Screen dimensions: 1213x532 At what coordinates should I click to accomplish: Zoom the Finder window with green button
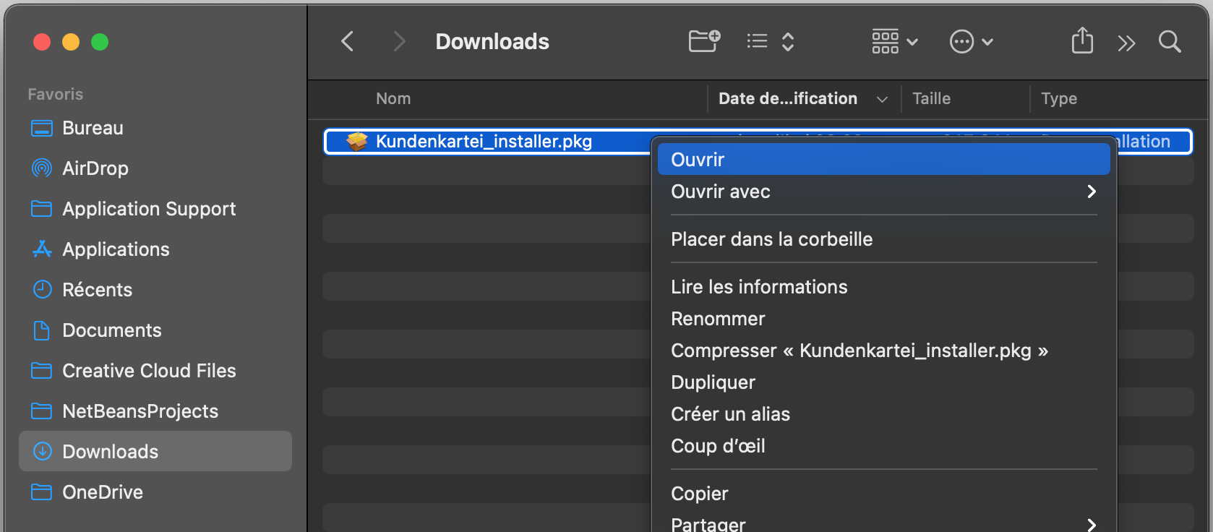[100, 42]
